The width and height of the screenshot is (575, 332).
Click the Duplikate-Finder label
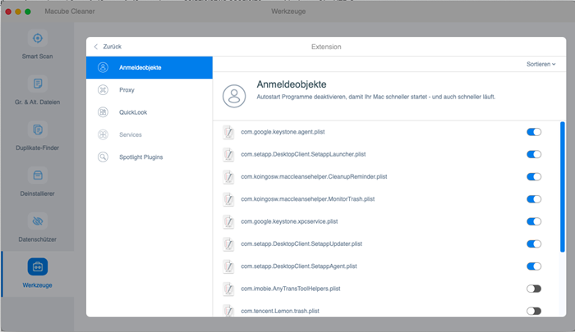[x=38, y=148]
